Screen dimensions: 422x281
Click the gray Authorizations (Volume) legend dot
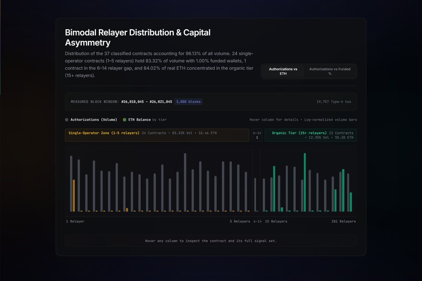coord(66,120)
